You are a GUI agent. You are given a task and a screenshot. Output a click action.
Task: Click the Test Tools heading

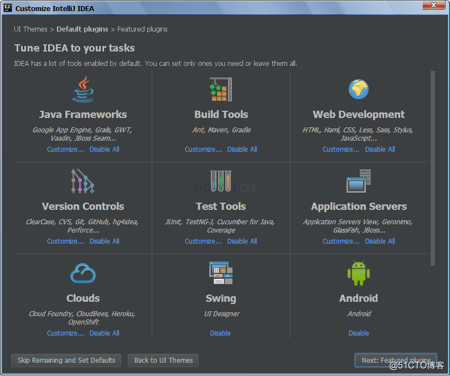click(x=221, y=207)
